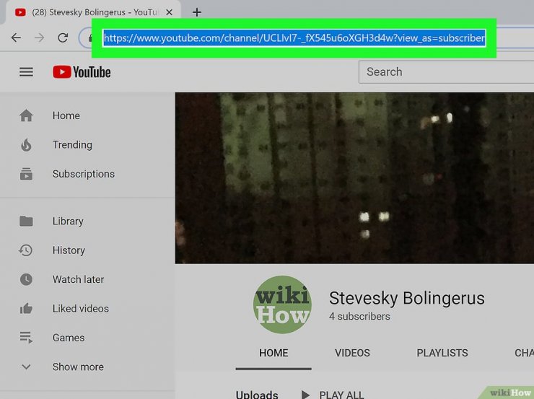Focus the YouTube Search box

tap(446, 72)
